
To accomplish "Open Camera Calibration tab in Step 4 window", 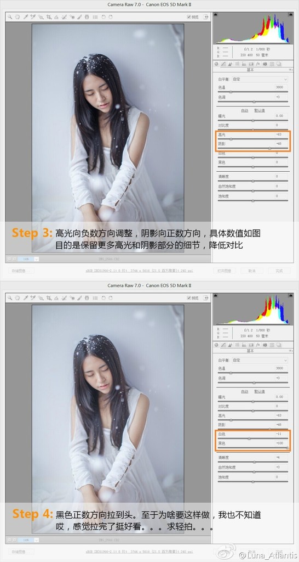I will [x=264, y=345].
